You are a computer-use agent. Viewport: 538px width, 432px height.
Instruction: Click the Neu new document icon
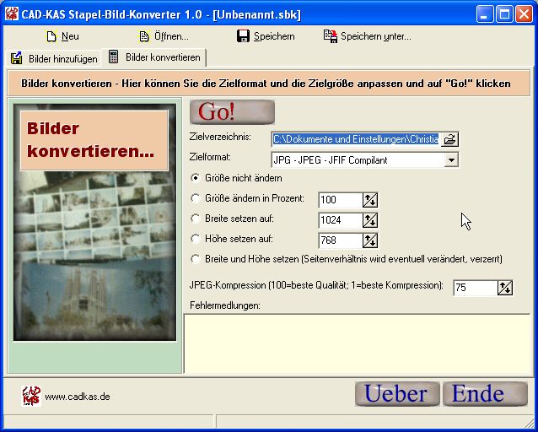(x=51, y=36)
